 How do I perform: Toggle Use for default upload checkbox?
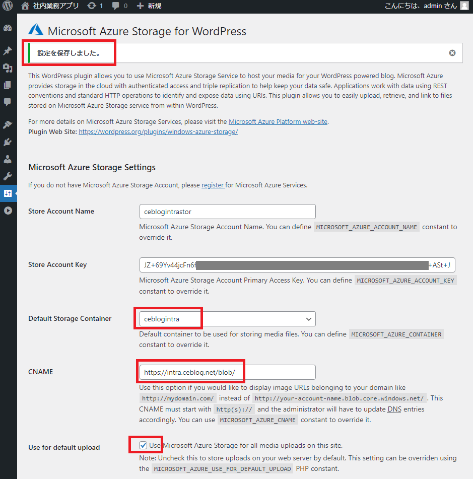pos(143,445)
